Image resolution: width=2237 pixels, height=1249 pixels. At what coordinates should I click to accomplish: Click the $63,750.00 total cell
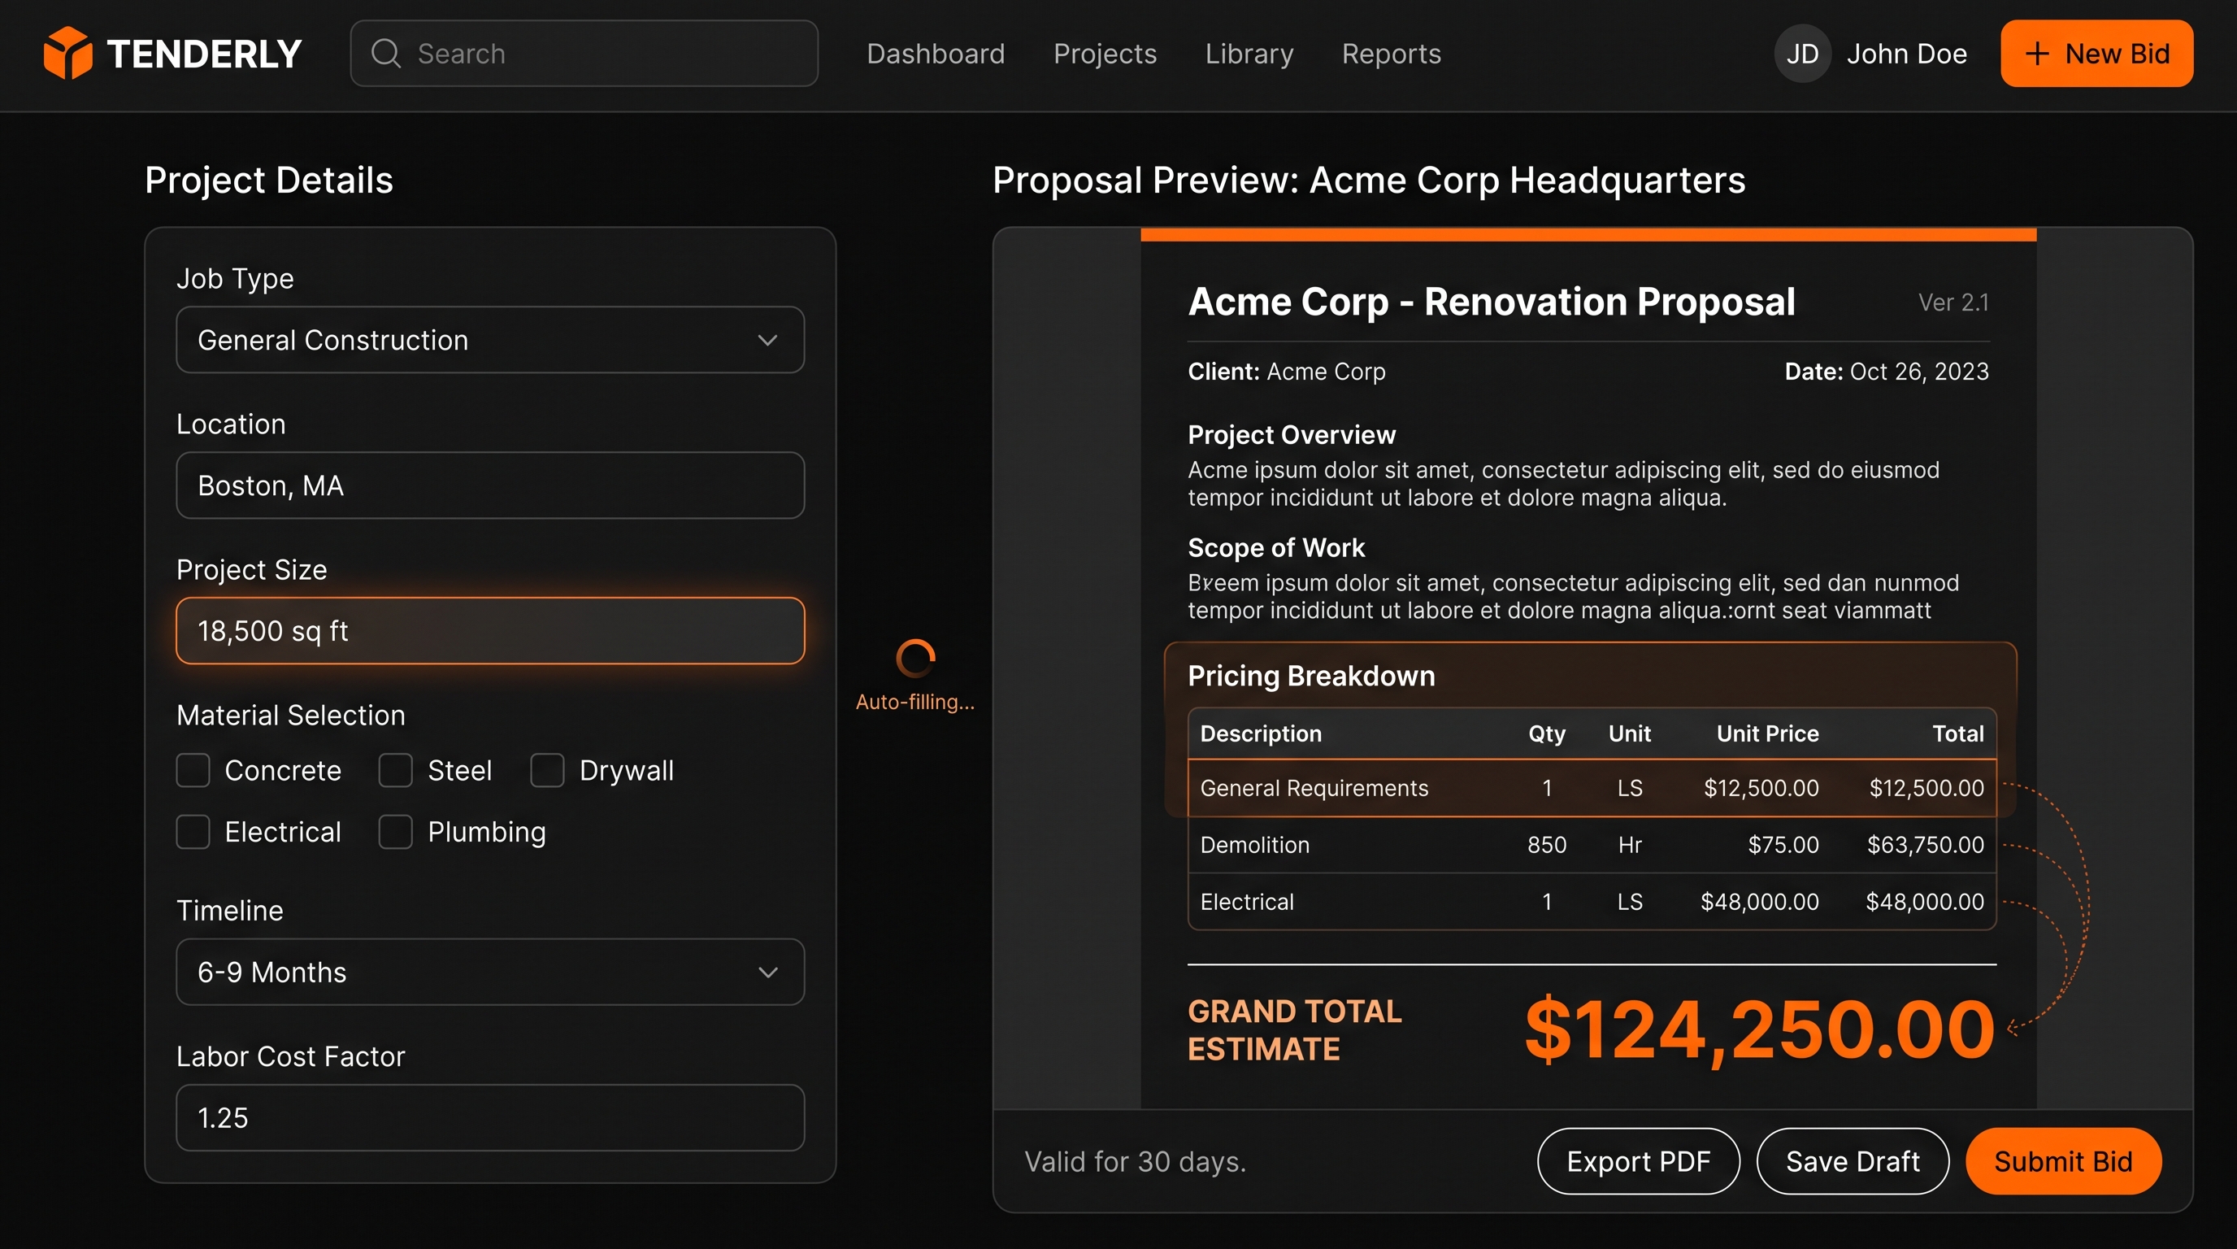click(1925, 844)
